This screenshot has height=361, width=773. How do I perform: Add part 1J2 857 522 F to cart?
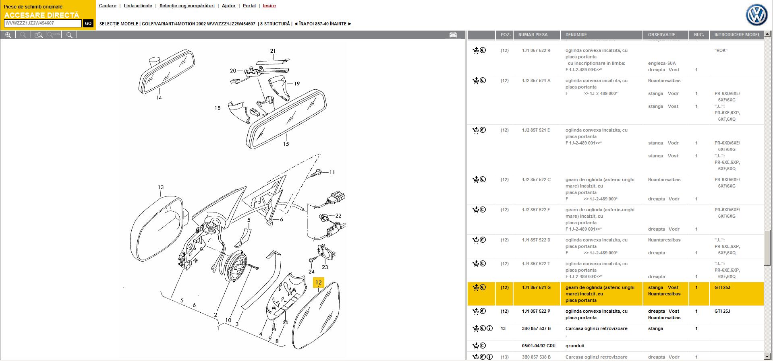(476, 210)
